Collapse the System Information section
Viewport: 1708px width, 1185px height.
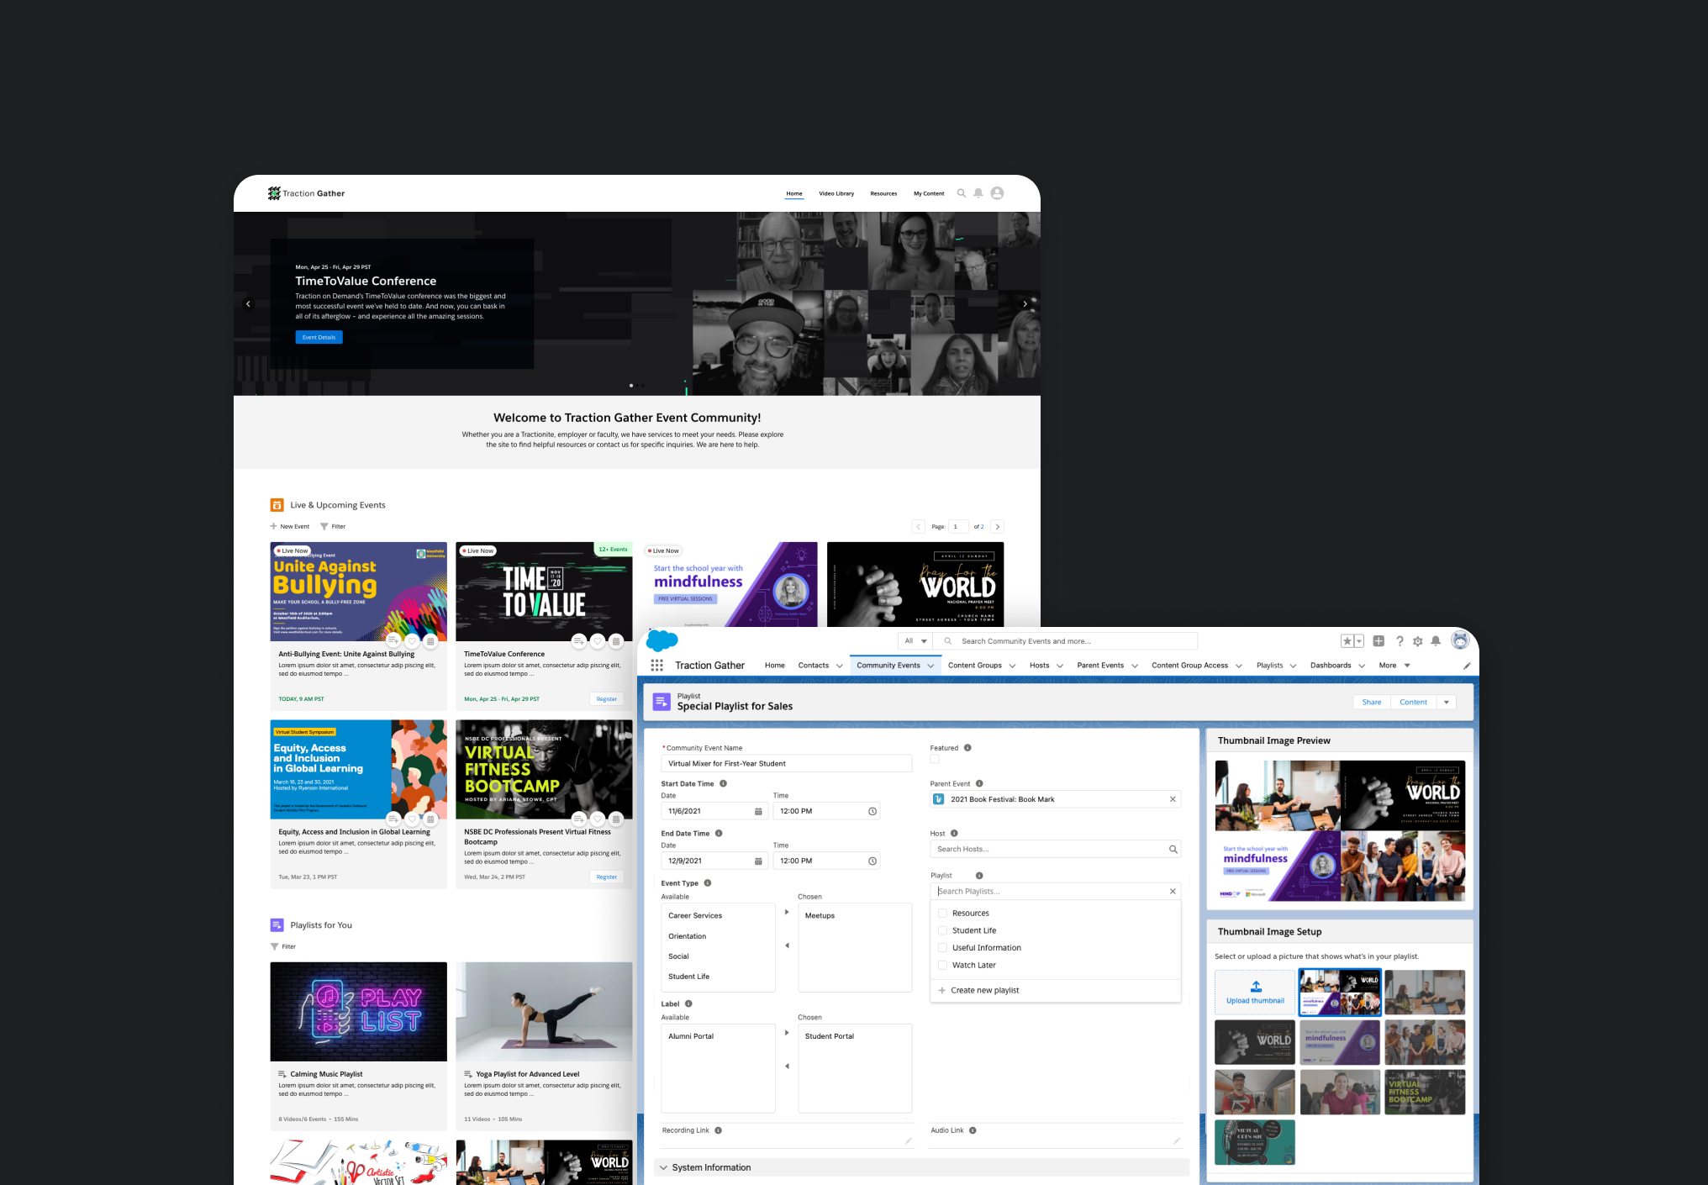(664, 1167)
